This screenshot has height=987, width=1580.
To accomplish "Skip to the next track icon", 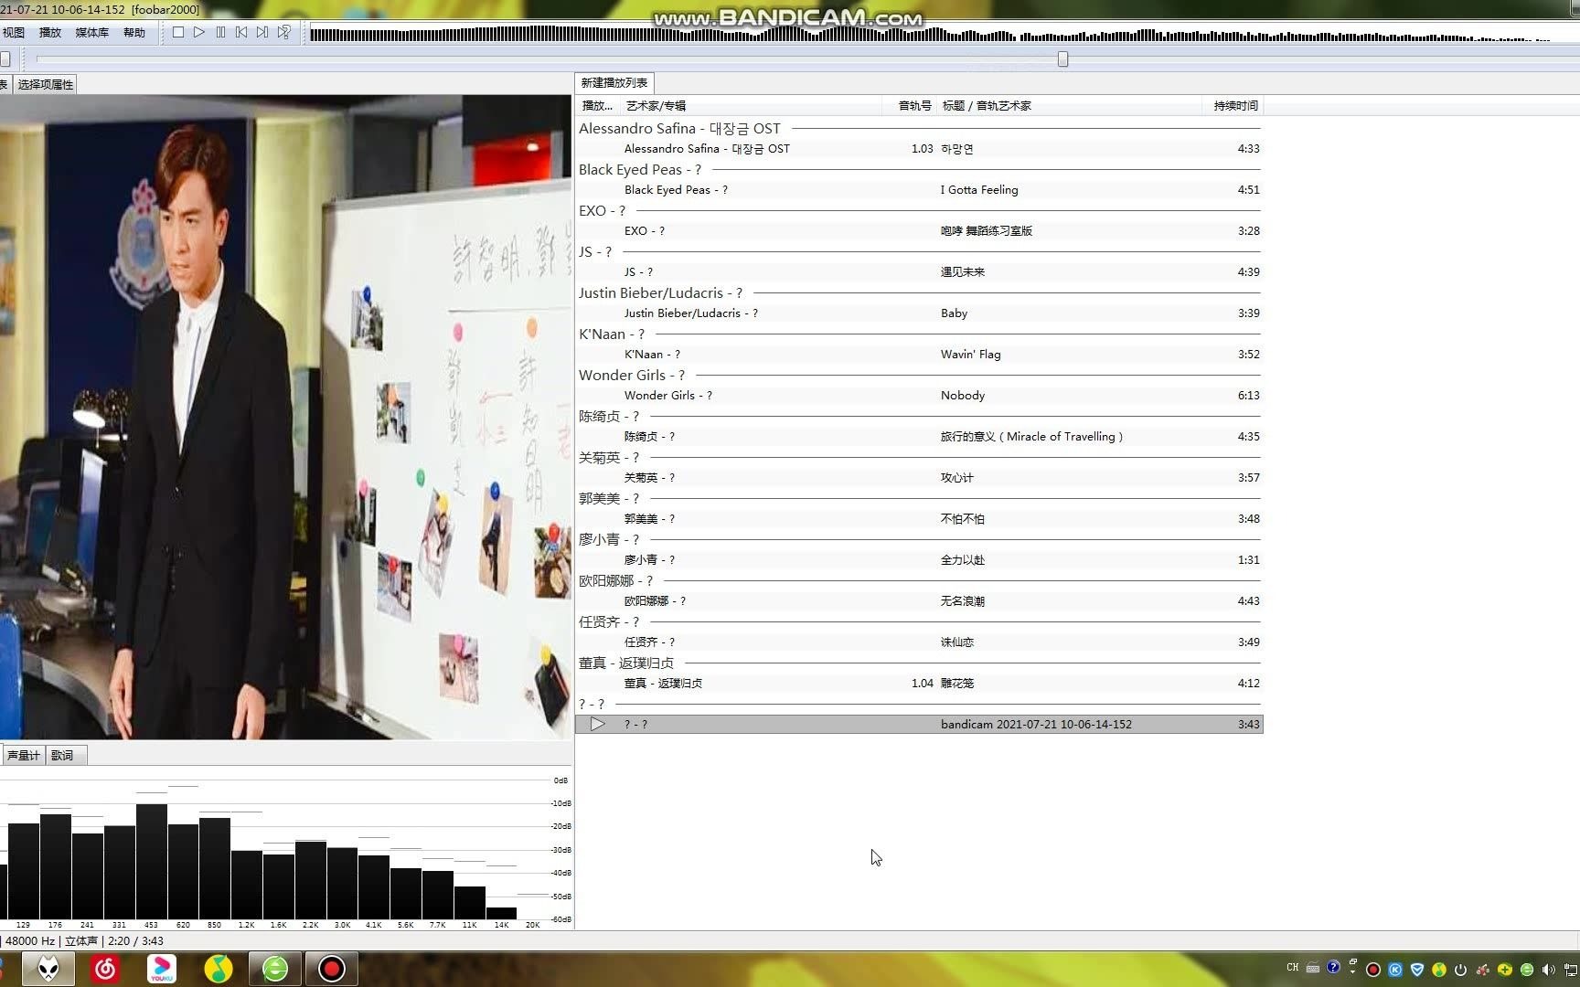I will point(262,32).
